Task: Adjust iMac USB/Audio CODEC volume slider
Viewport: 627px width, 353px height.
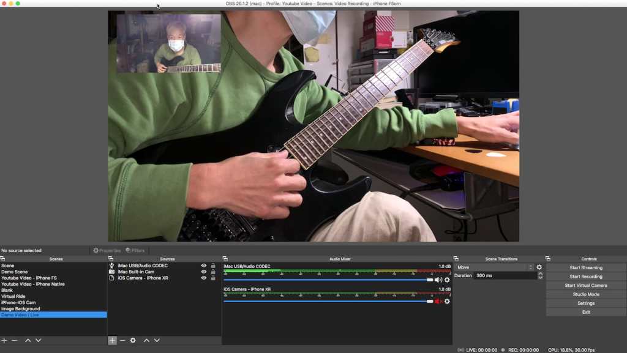Action: 430,280
